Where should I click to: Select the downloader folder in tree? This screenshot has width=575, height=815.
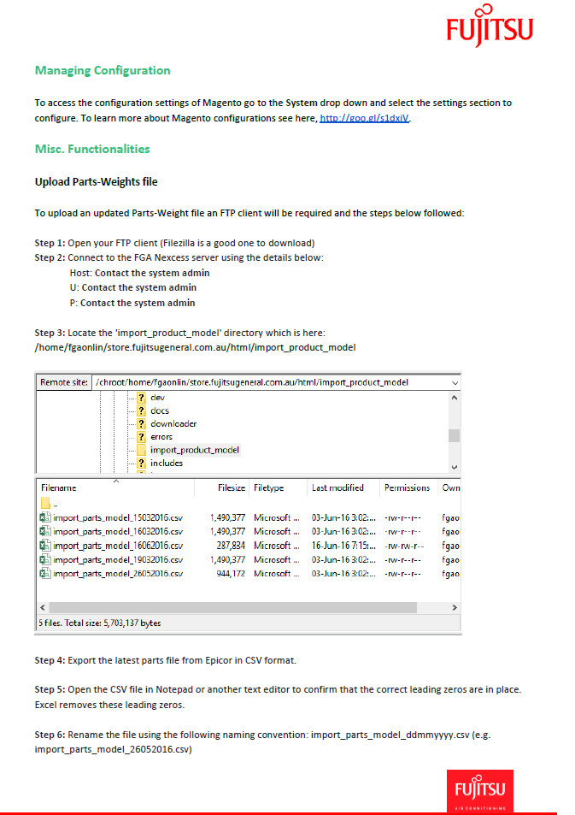point(173,423)
